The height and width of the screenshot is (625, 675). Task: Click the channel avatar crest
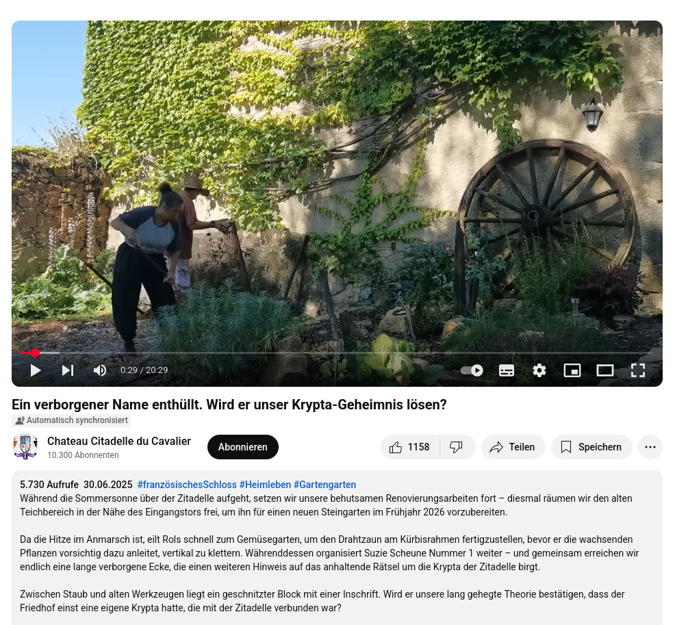pyautogui.click(x=25, y=447)
